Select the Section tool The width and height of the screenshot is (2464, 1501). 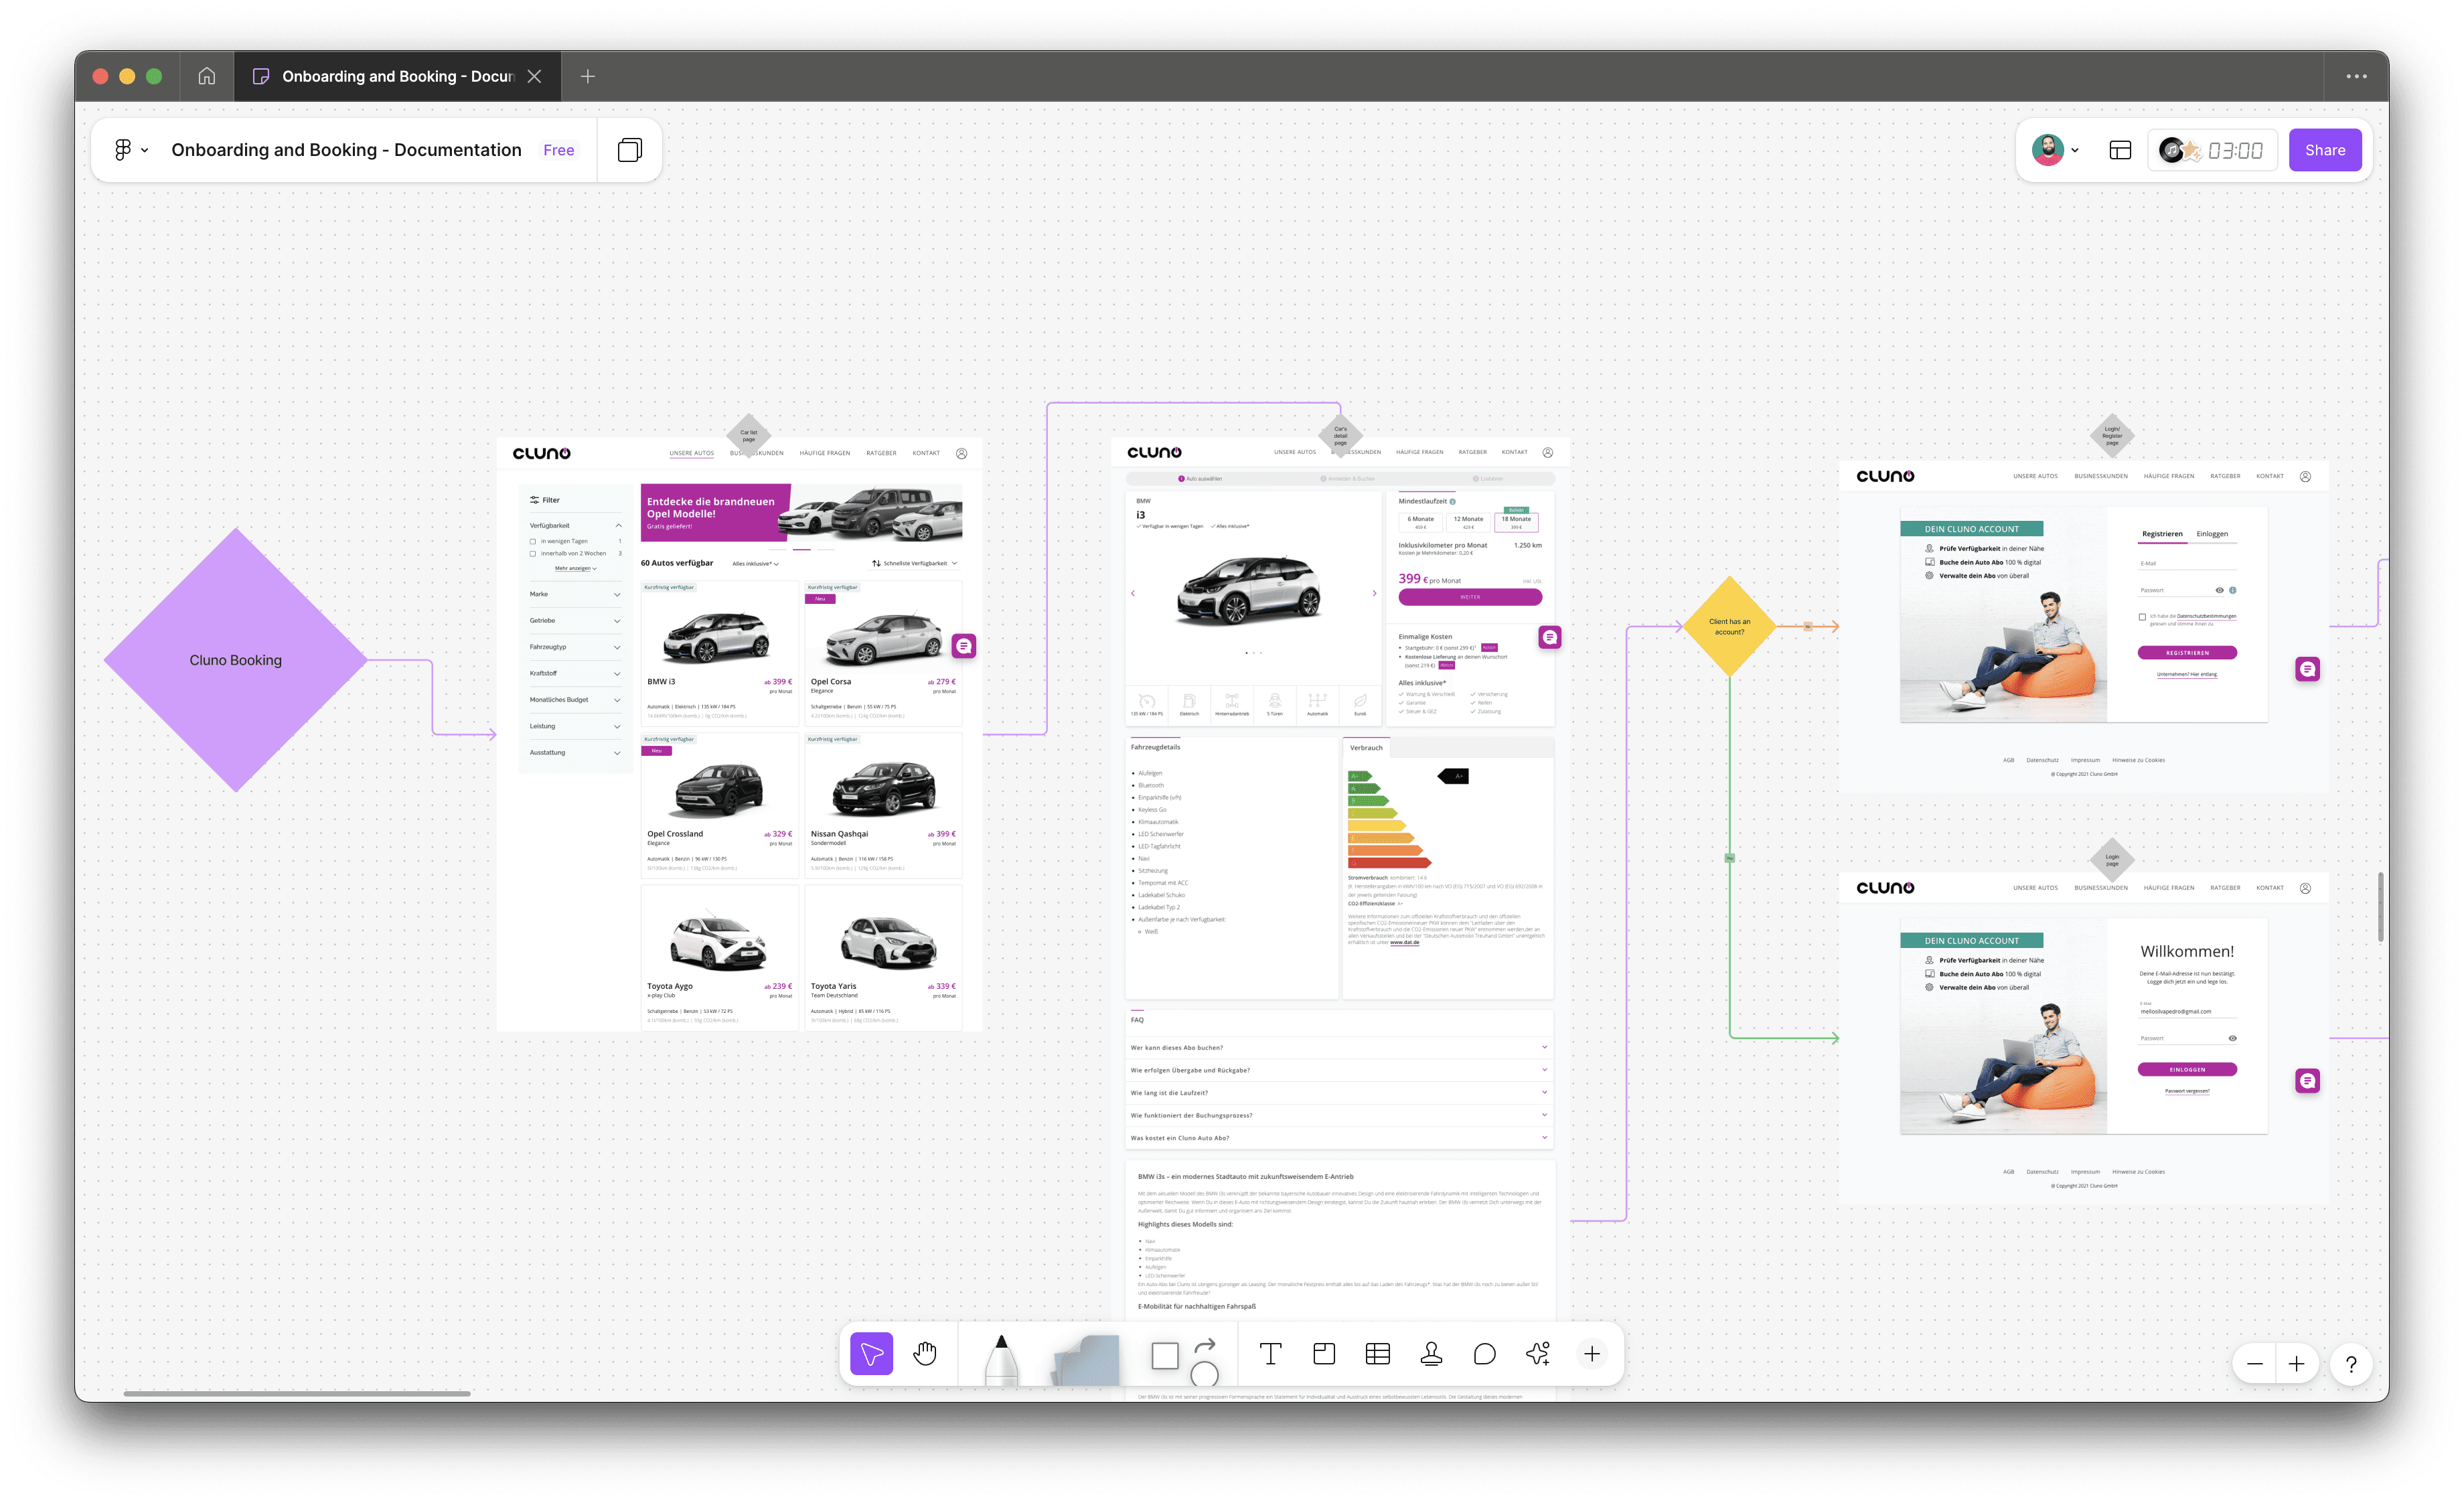pos(1324,1354)
